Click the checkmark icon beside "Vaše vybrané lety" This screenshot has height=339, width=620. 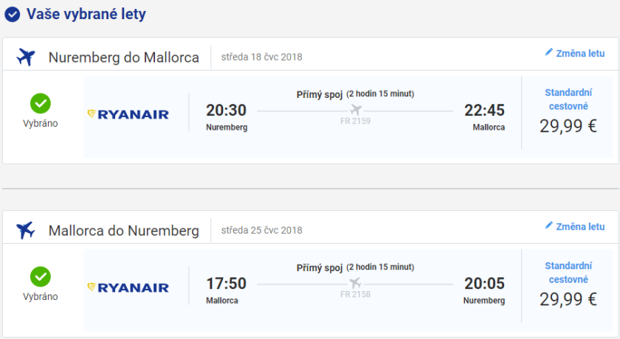(x=13, y=14)
